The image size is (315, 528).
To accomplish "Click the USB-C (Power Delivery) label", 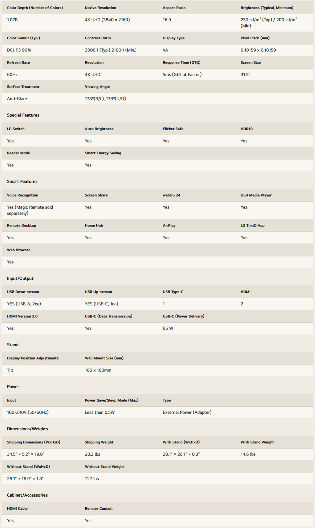I will (x=183, y=316).
